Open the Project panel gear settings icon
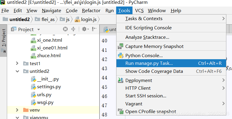 tap(85, 29)
